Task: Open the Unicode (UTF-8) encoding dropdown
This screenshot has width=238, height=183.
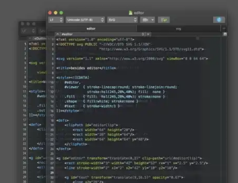Action: pyautogui.click(x=85, y=20)
